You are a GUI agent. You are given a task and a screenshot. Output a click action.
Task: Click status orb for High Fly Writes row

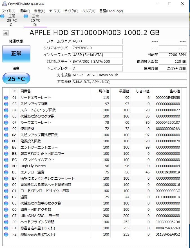click(6, 166)
